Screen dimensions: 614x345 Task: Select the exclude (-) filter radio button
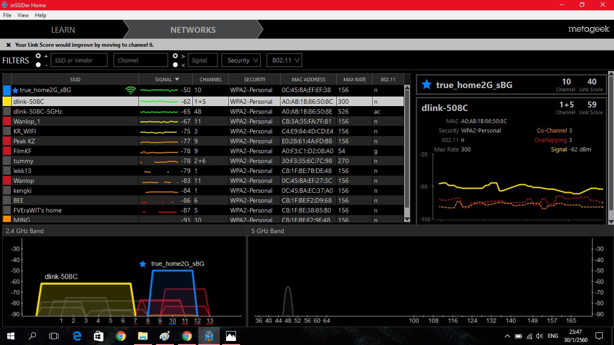(x=38, y=65)
